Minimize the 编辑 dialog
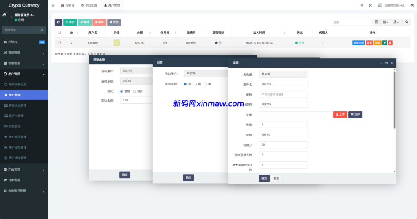The height and width of the screenshot is (219, 417). tap(381, 63)
